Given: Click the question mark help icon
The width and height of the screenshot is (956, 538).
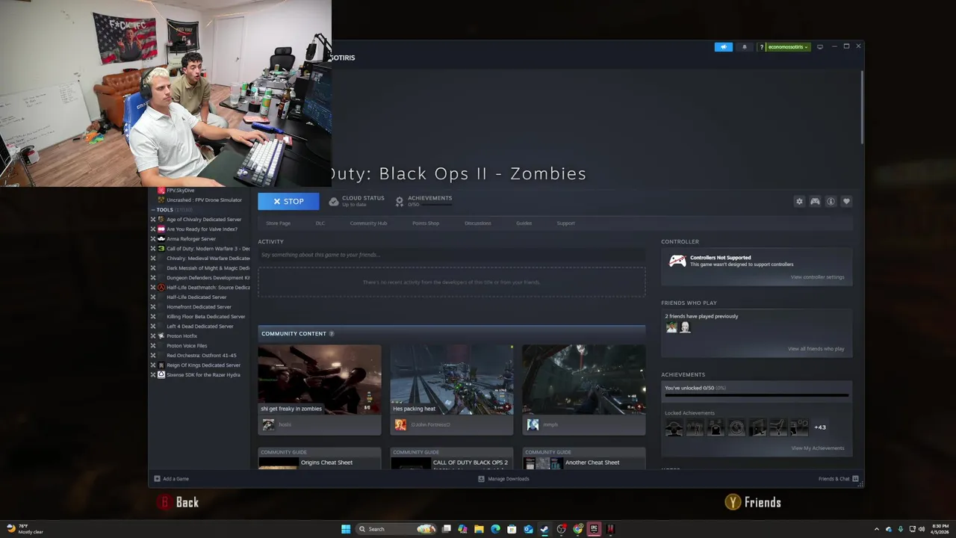Looking at the screenshot, I should (x=762, y=47).
